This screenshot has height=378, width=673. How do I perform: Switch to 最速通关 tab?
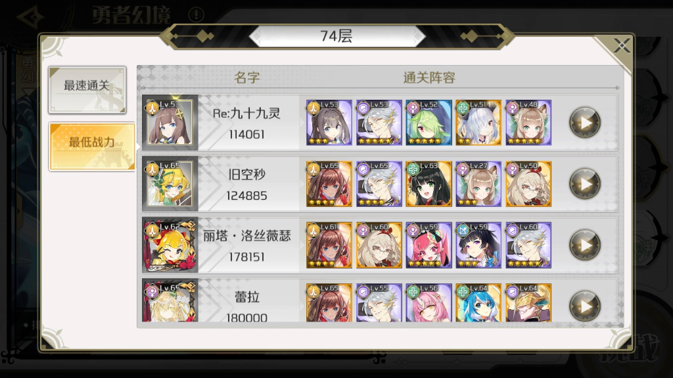87,89
